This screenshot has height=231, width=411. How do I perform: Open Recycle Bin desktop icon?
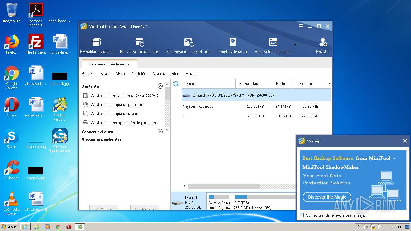pos(12,13)
